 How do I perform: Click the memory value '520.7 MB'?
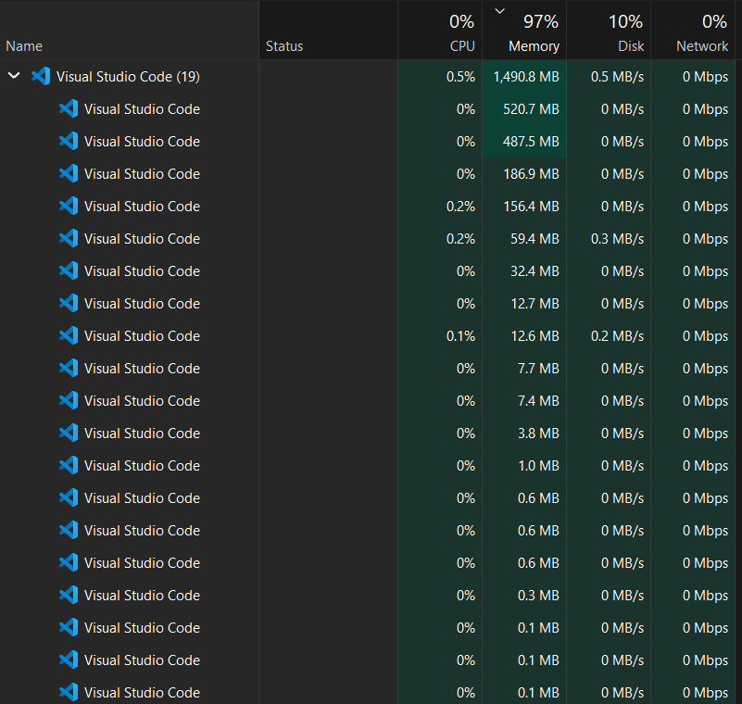(531, 108)
